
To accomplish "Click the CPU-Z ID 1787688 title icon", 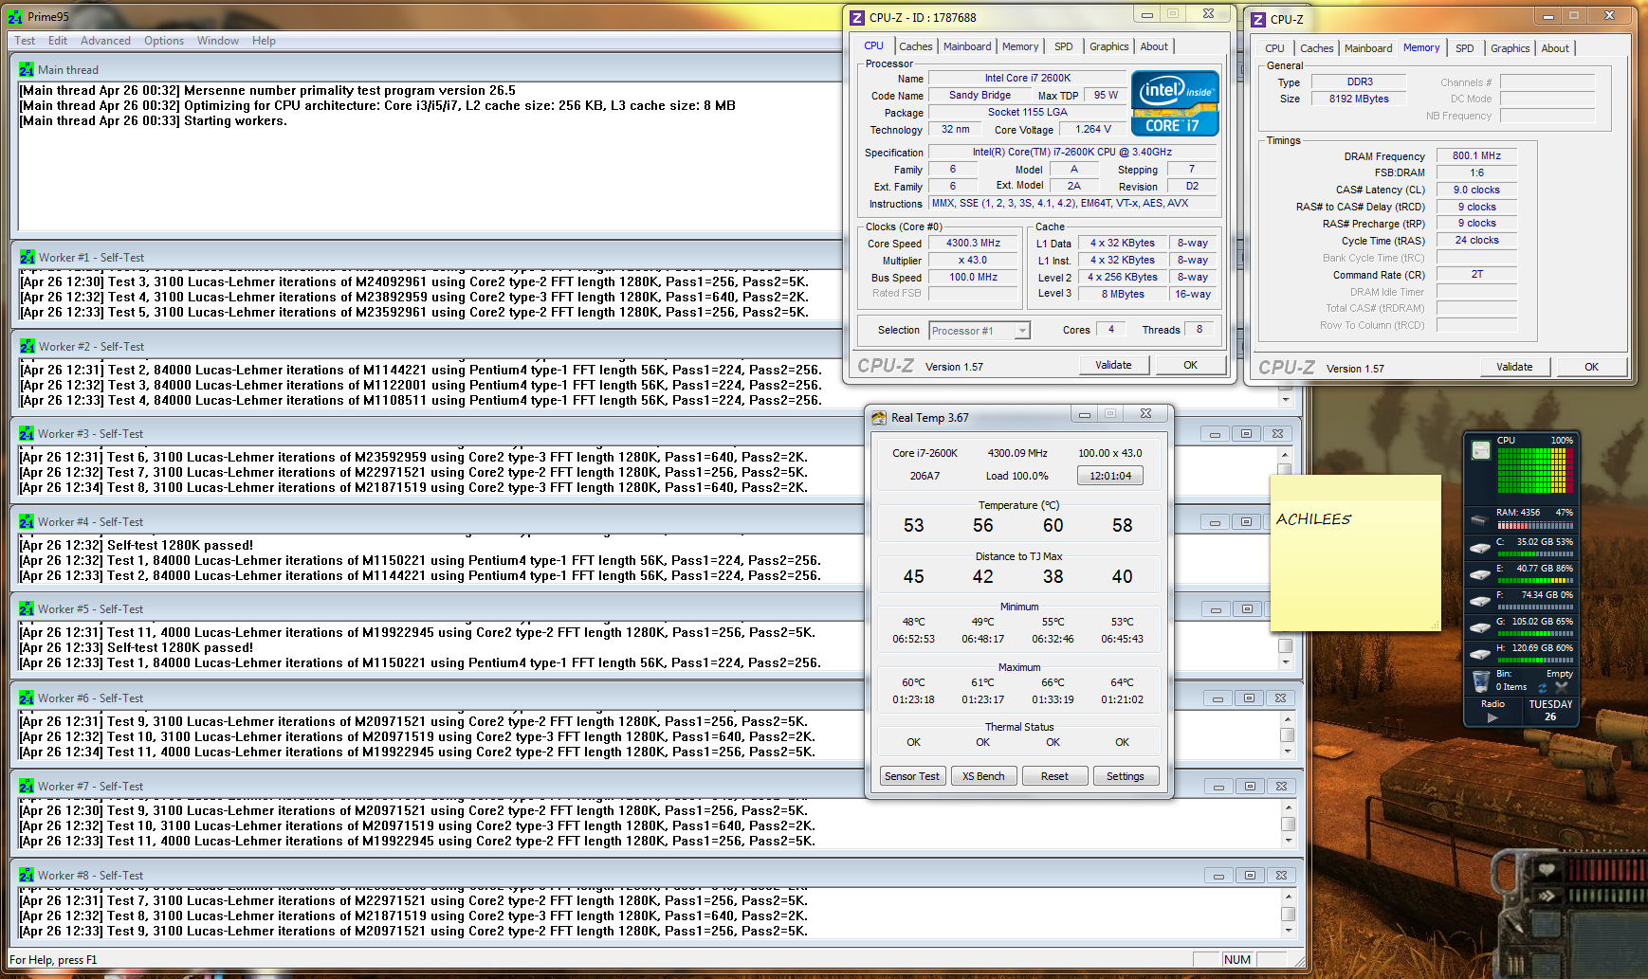I will pyautogui.click(x=857, y=17).
